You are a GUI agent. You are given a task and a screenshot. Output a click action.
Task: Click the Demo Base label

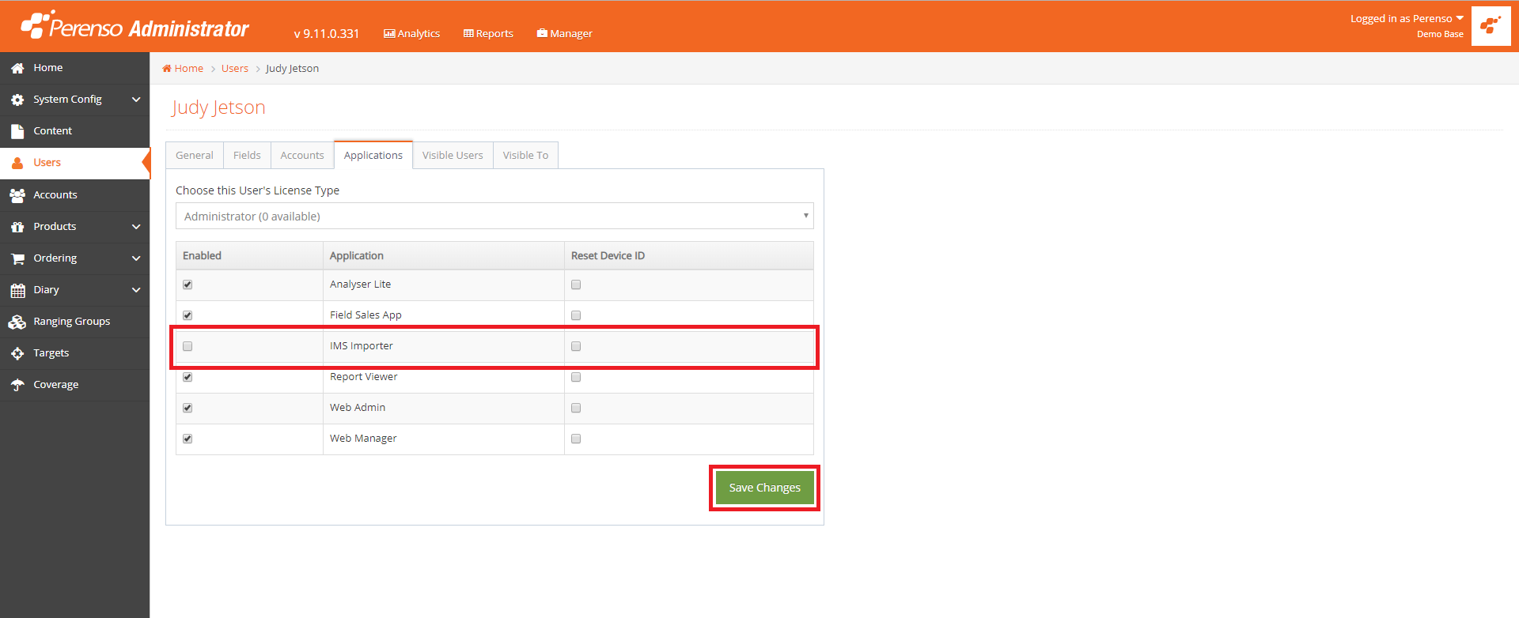coord(1440,34)
